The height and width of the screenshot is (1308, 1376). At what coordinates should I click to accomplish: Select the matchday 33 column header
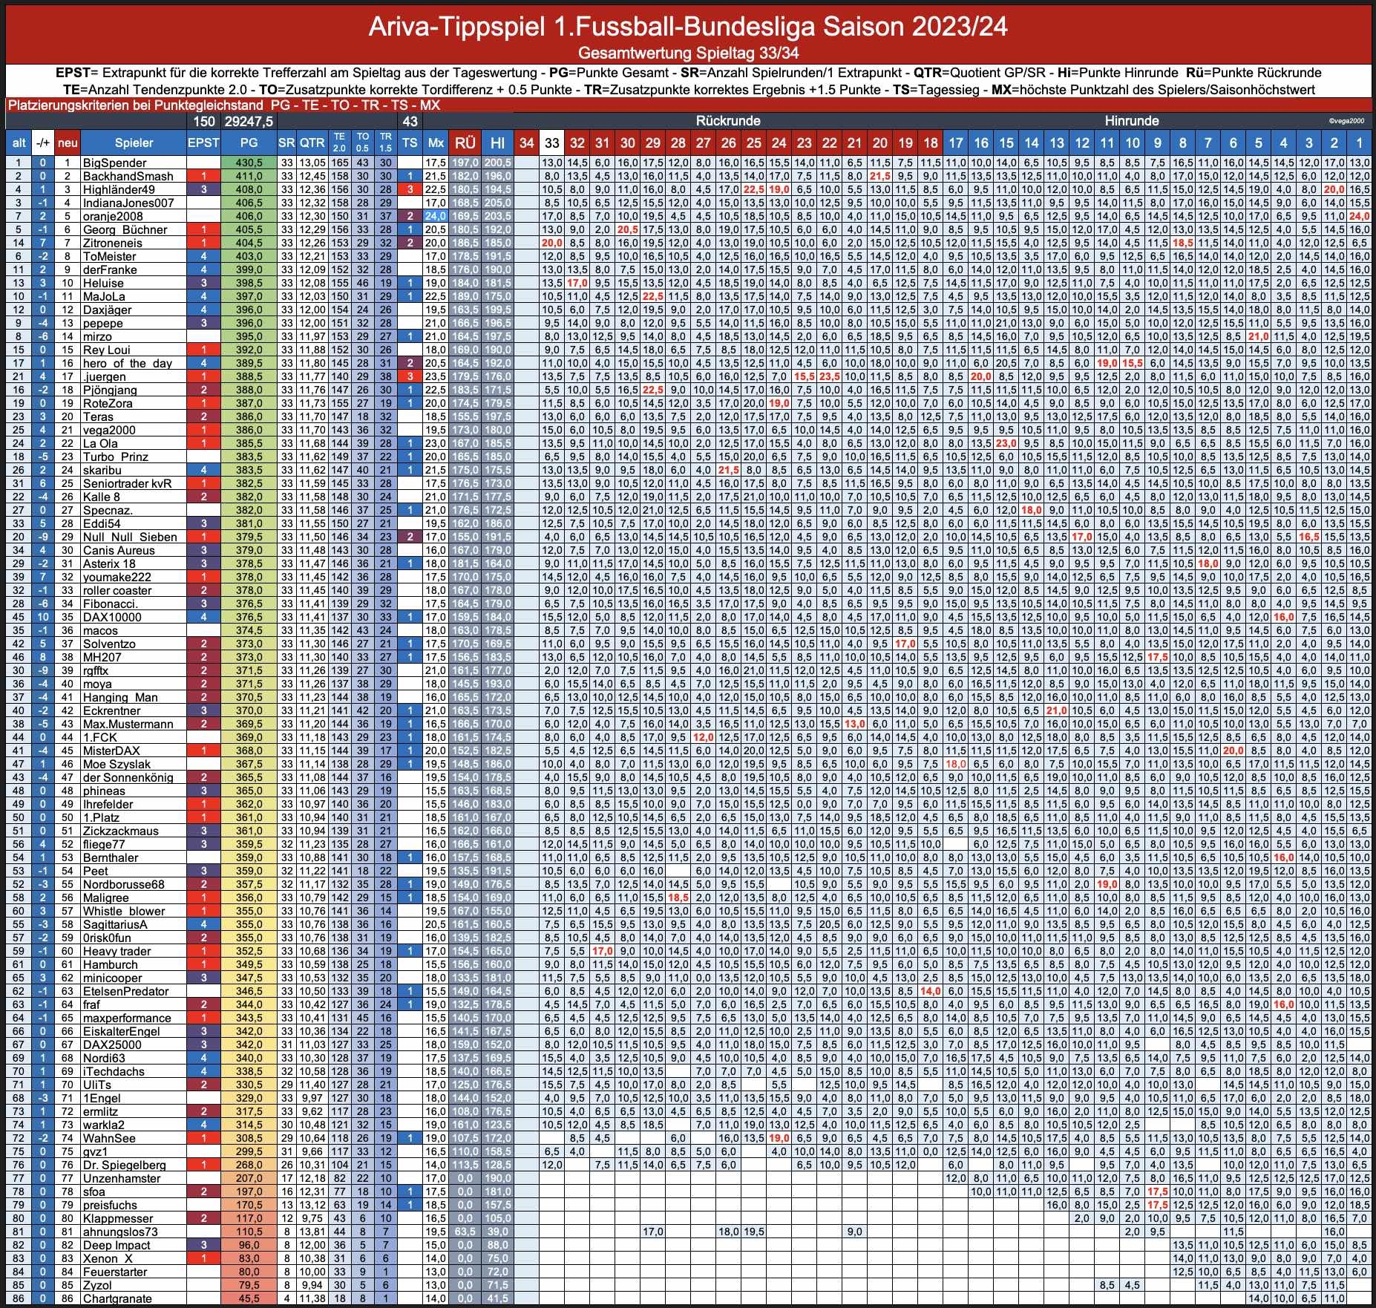(x=551, y=143)
